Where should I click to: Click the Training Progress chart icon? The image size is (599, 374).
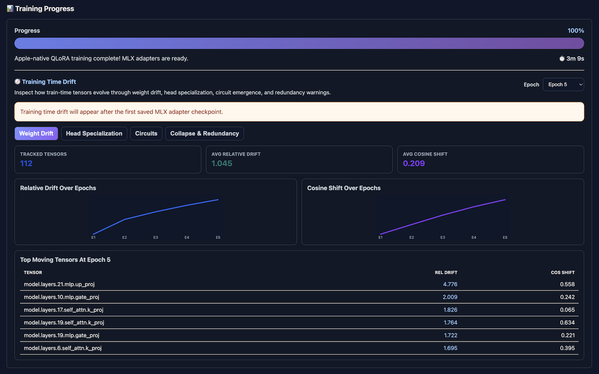tap(10, 9)
